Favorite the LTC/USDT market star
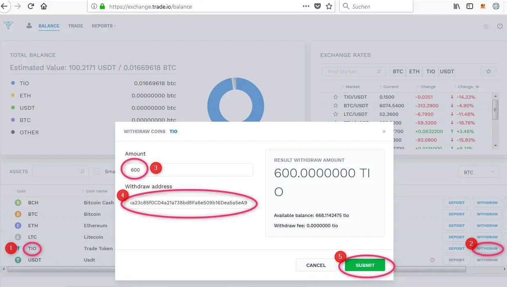The width and height of the screenshot is (507, 287). pos(336,114)
